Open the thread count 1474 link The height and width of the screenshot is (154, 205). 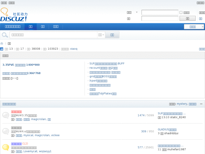(x=141, y=115)
